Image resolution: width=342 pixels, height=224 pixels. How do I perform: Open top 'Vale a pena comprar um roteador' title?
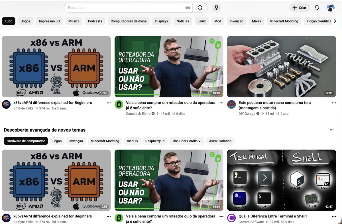tap(171, 105)
